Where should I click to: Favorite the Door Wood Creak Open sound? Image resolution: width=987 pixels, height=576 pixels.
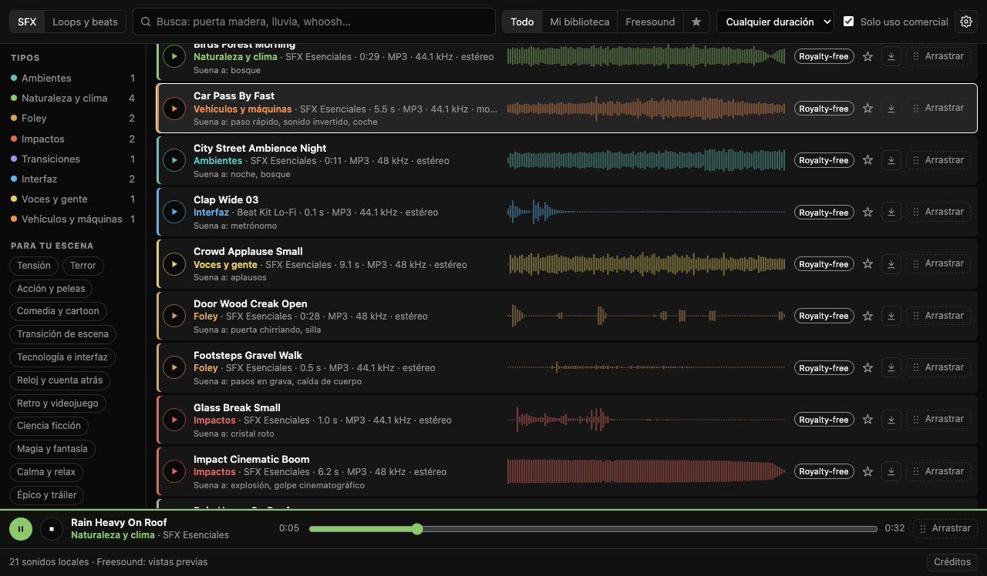pyautogui.click(x=867, y=316)
